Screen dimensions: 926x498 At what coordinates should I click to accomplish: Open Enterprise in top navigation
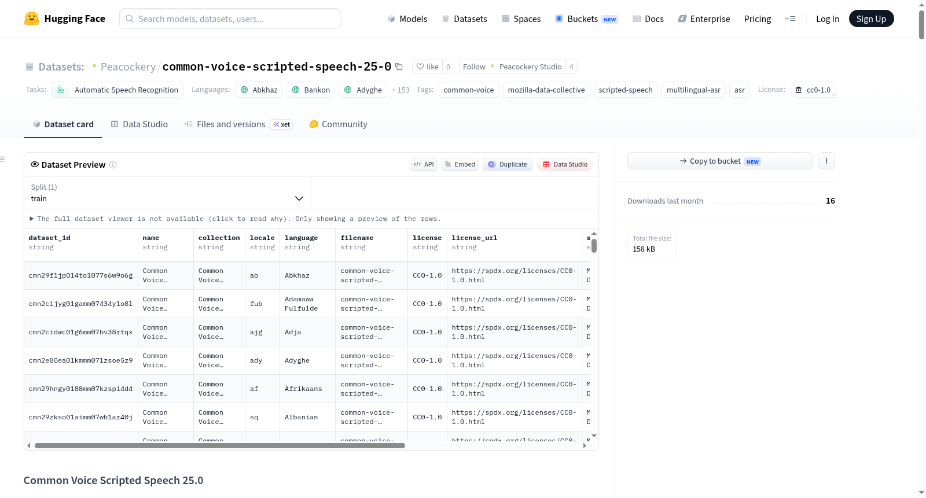pos(704,19)
